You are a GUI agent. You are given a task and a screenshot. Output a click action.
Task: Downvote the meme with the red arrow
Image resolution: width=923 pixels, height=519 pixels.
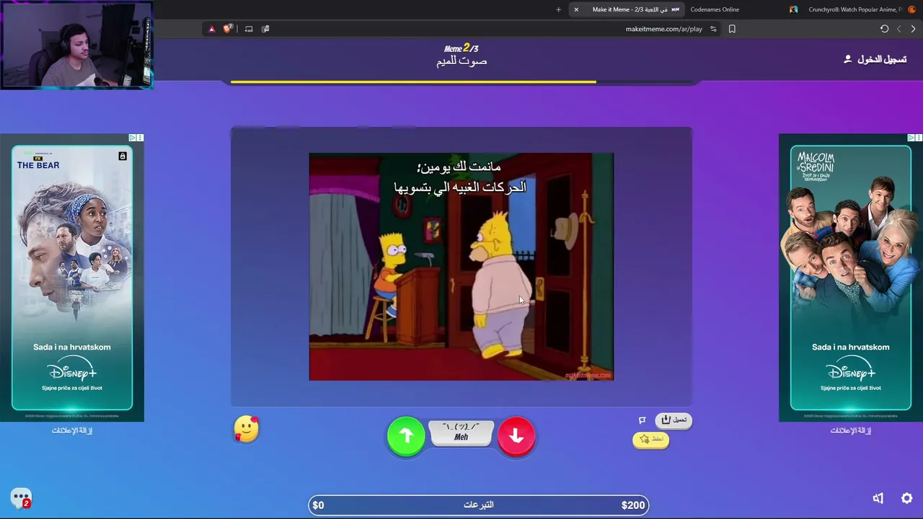tap(516, 435)
